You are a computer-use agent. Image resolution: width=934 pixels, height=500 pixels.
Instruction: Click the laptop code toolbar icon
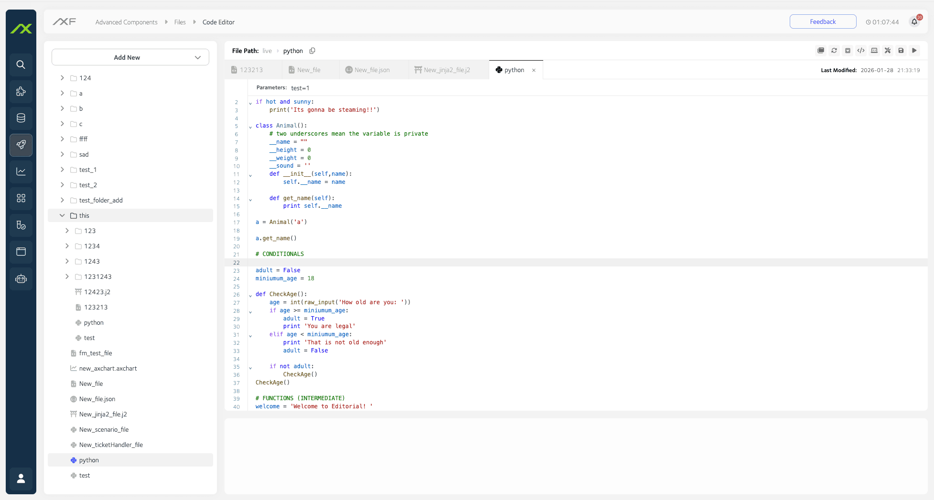874,51
